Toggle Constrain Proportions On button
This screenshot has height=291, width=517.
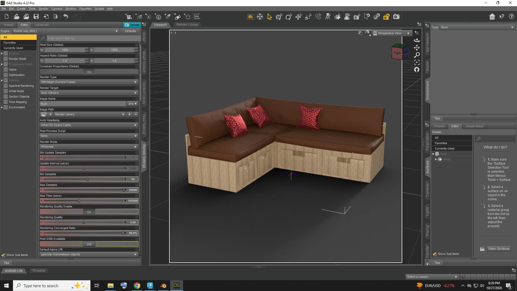(x=89, y=72)
